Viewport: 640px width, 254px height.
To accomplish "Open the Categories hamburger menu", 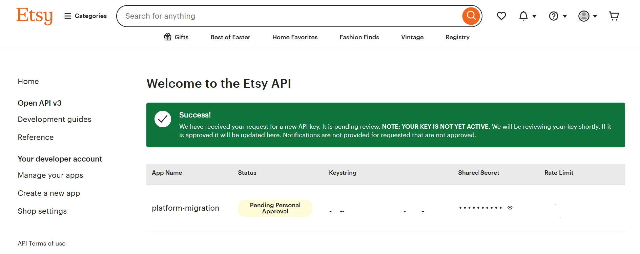I will coord(86,16).
